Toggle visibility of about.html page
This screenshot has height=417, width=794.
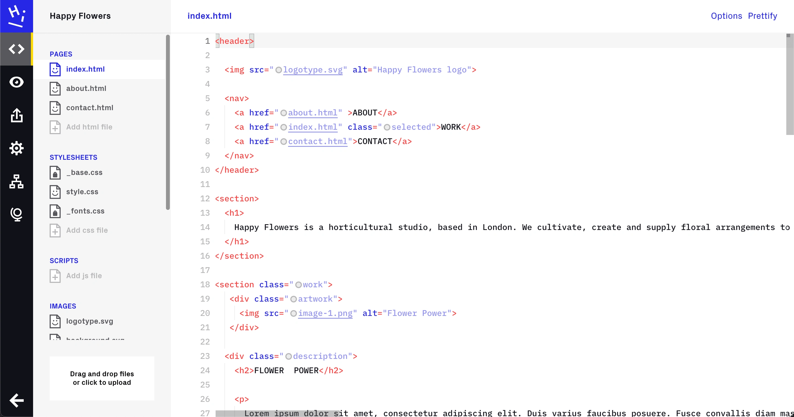click(x=55, y=88)
